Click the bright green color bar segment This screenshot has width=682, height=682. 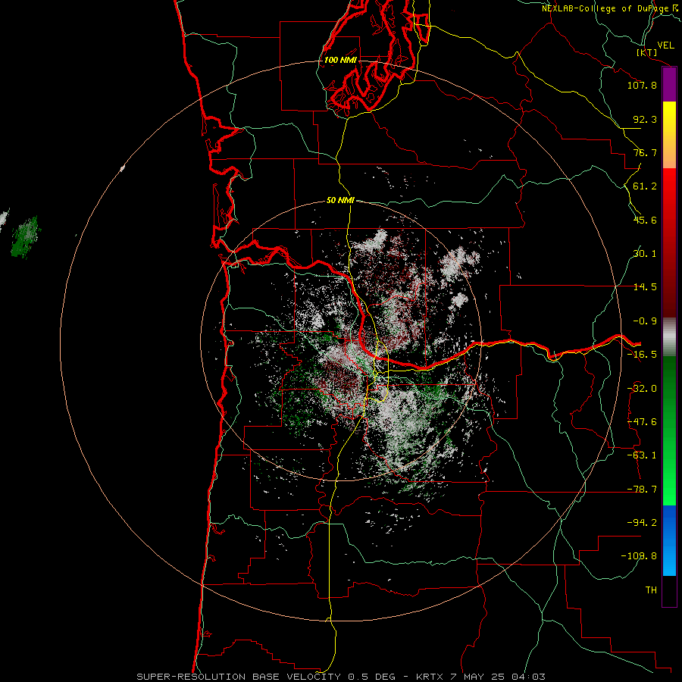click(669, 430)
